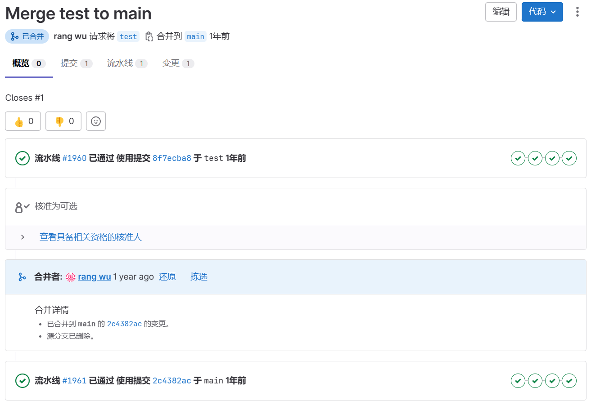Click the thumbs up reaction button

(x=23, y=121)
